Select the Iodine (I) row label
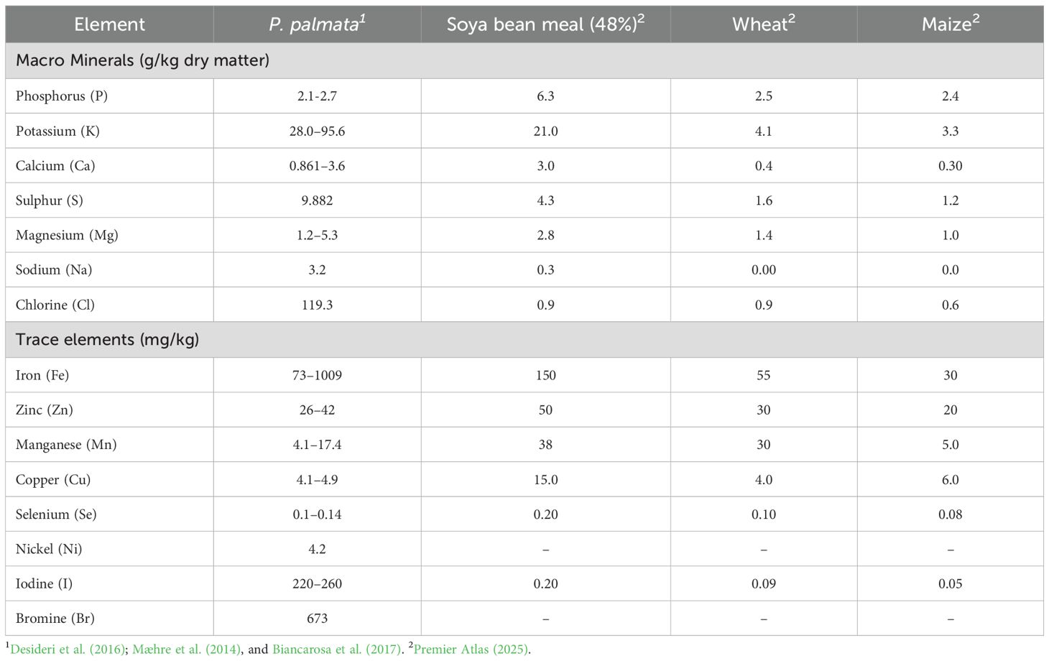This screenshot has width=1049, height=661. click(45, 584)
